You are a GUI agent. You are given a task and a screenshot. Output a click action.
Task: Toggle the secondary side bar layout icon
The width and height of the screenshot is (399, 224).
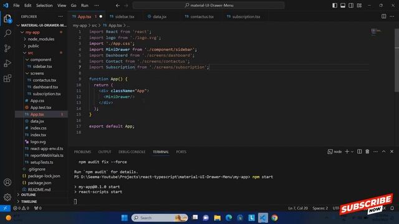point(351,6)
